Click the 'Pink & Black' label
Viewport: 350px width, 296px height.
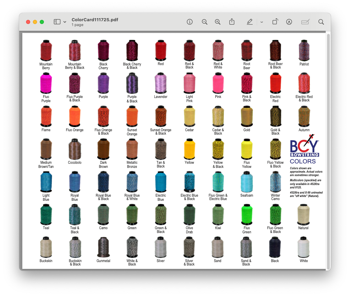[x=247, y=98]
